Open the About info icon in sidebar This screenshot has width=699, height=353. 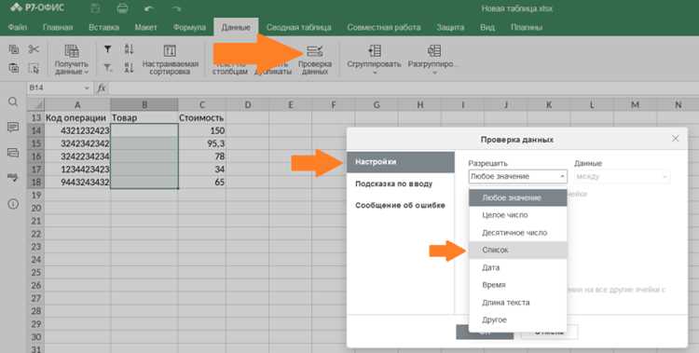(x=13, y=204)
